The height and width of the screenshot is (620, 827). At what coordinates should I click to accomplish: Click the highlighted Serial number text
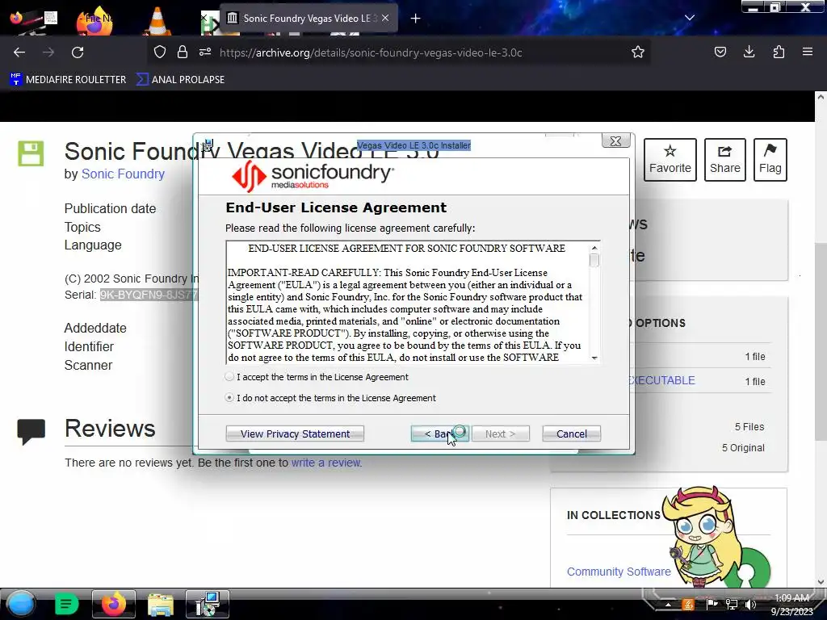click(x=149, y=295)
